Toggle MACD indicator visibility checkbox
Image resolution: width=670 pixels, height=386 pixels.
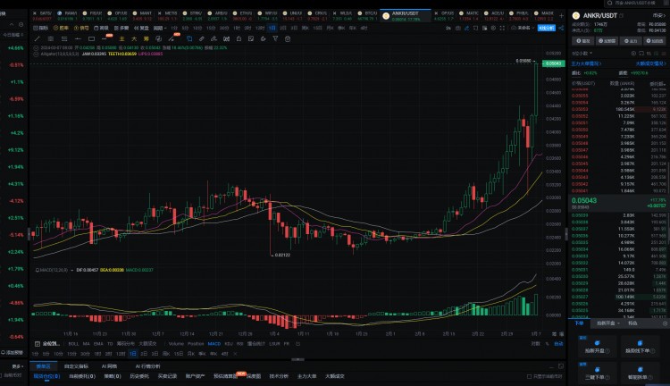tap(38, 270)
